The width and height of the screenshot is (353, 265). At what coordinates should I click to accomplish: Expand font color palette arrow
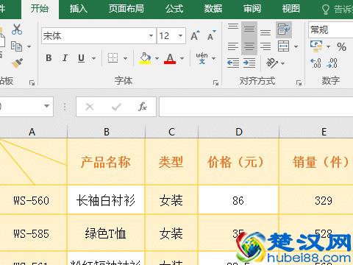[x=182, y=58]
